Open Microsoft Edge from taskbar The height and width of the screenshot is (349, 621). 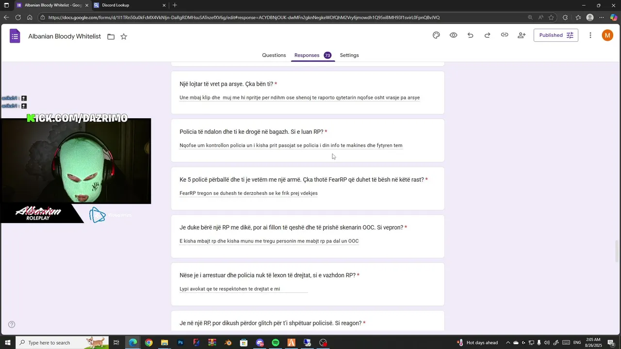(x=132, y=343)
